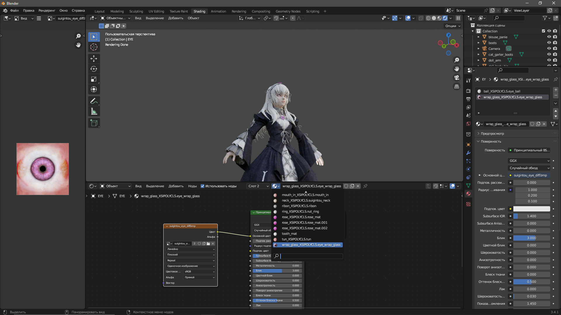The image size is (561, 315).
Task: Select tooth_mat from material list
Action: [x=289, y=234]
